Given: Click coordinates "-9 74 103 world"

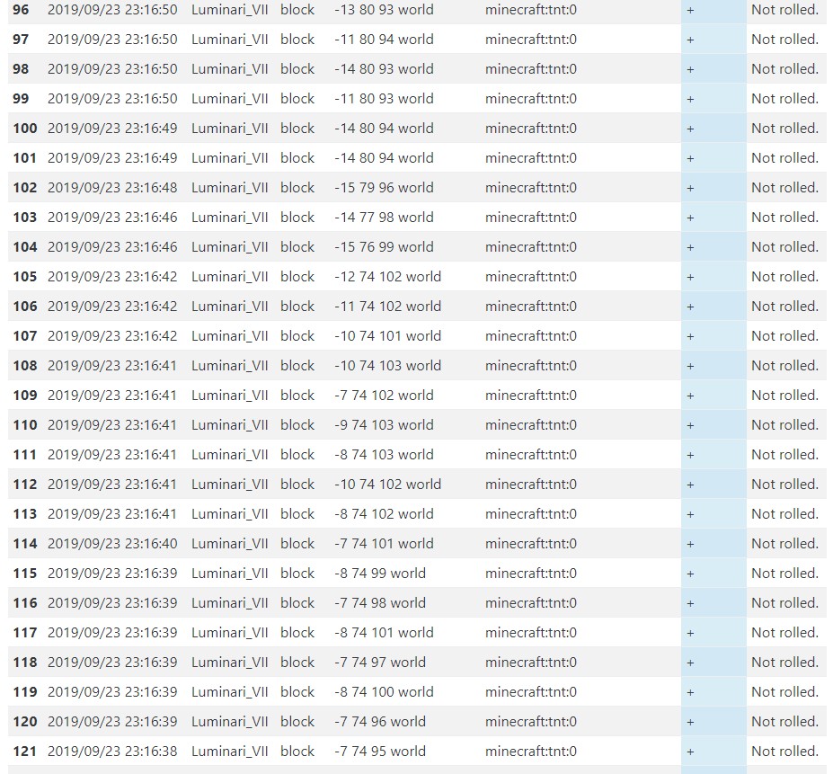Looking at the screenshot, I should tap(384, 424).
